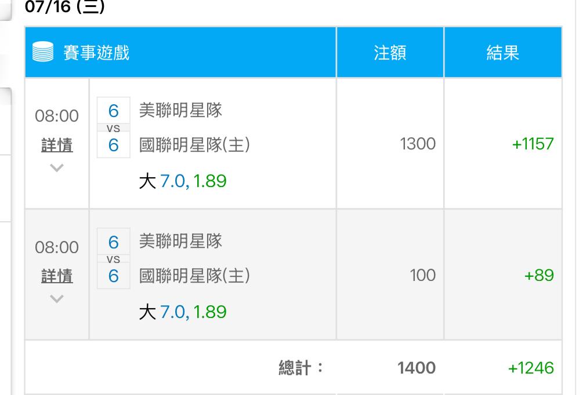Open 詳情 link for the 1300 bet
The image size is (583, 395).
point(57,145)
